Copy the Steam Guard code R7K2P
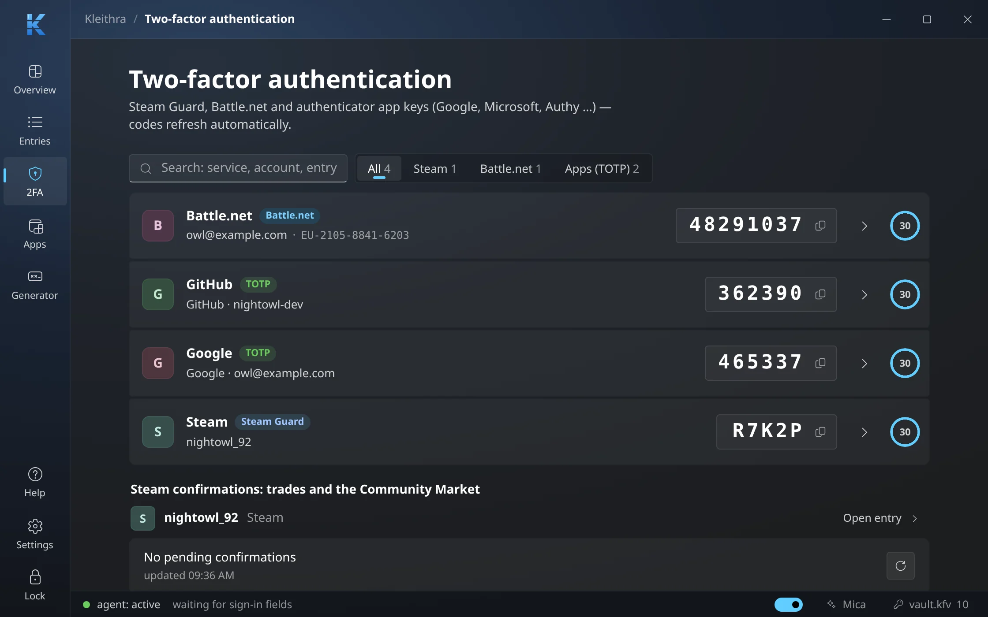988x617 pixels. pyautogui.click(x=820, y=432)
